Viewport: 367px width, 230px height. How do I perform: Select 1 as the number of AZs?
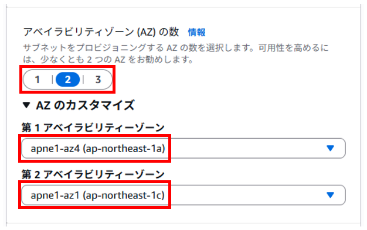pos(38,80)
